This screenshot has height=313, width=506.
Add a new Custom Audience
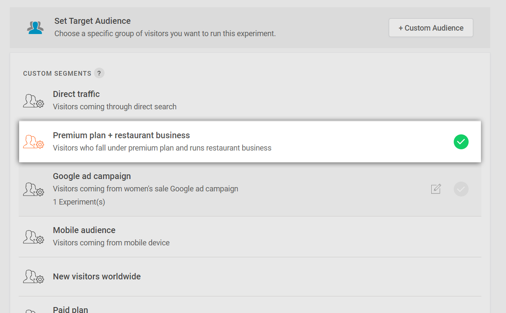[431, 28]
